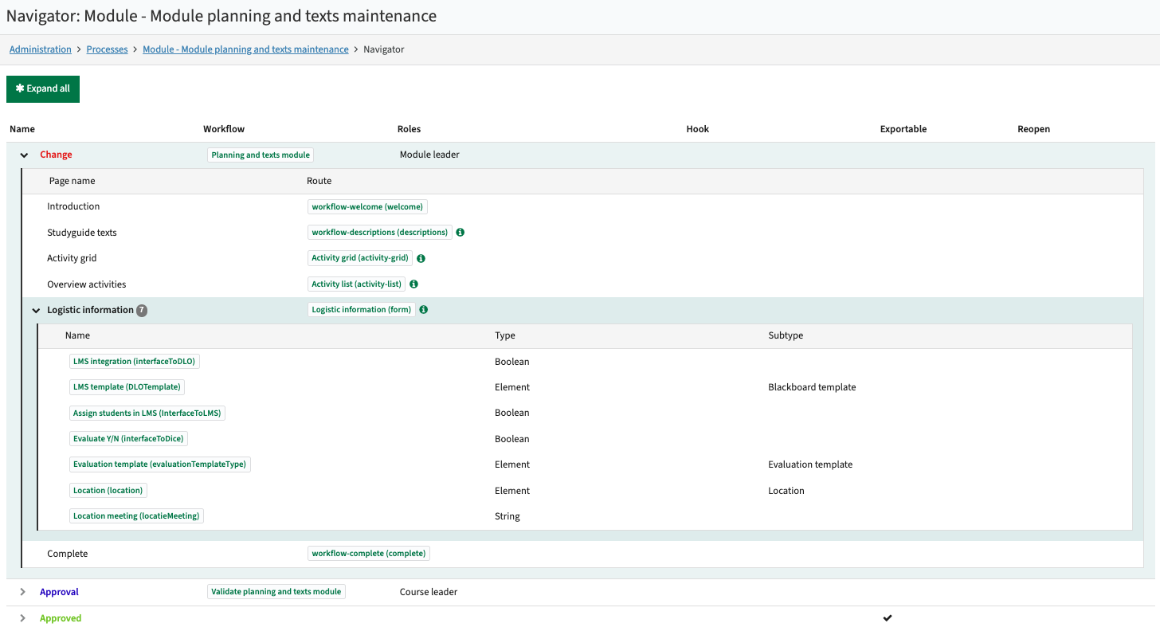Click the Activity grid page name
The width and height of the screenshot is (1160, 635).
point(72,258)
